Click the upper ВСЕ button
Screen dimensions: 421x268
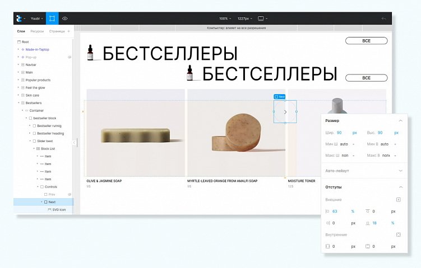(366, 41)
